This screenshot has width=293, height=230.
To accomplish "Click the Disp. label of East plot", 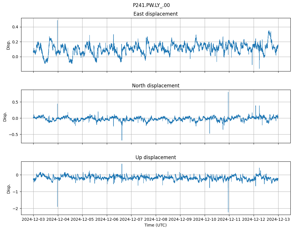I will click(x=8, y=45).
